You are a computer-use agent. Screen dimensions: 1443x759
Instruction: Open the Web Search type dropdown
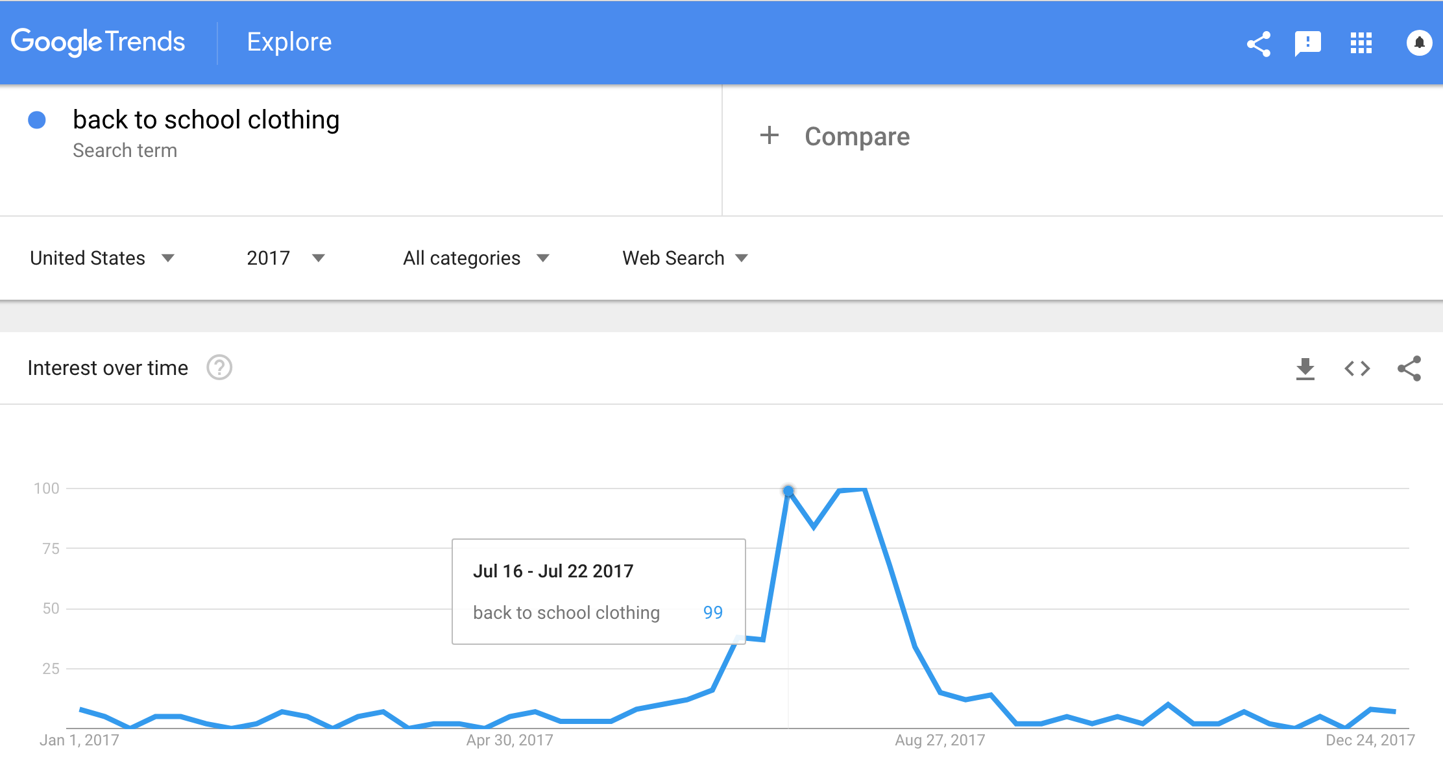pos(685,258)
